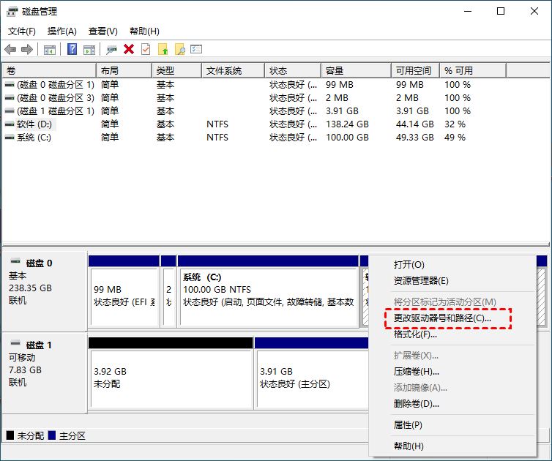Click the connect drive toolbar icon
This screenshot has height=461, width=552.
pyautogui.click(x=111, y=49)
